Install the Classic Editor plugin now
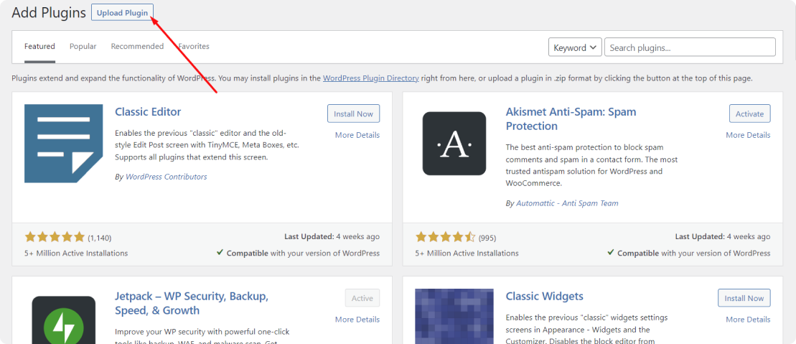Image resolution: width=796 pixels, height=344 pixels. tap(353, 113)
